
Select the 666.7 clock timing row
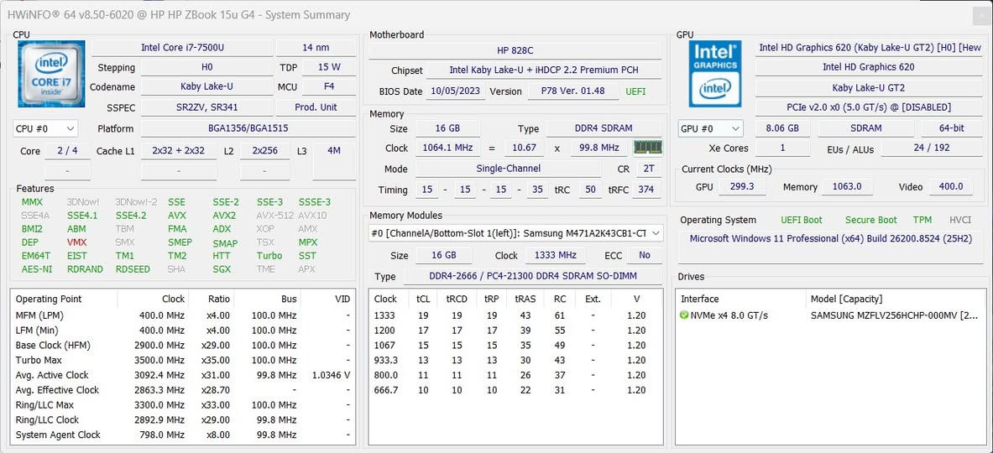click(515, 390)
